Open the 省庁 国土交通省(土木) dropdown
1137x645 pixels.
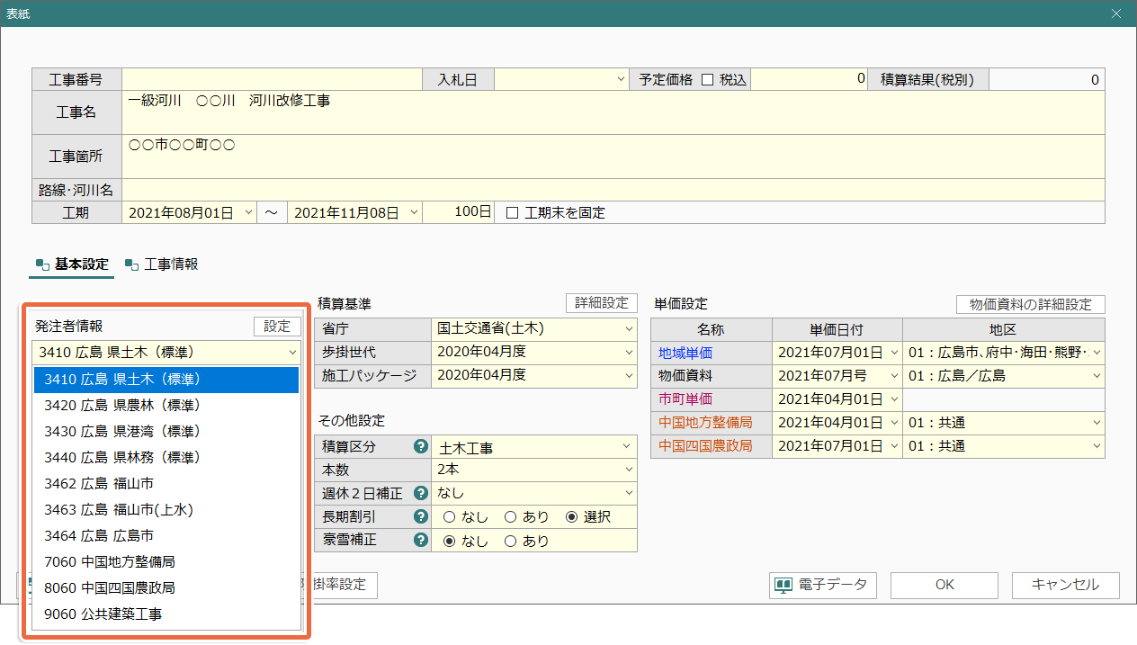click(629, 328)
